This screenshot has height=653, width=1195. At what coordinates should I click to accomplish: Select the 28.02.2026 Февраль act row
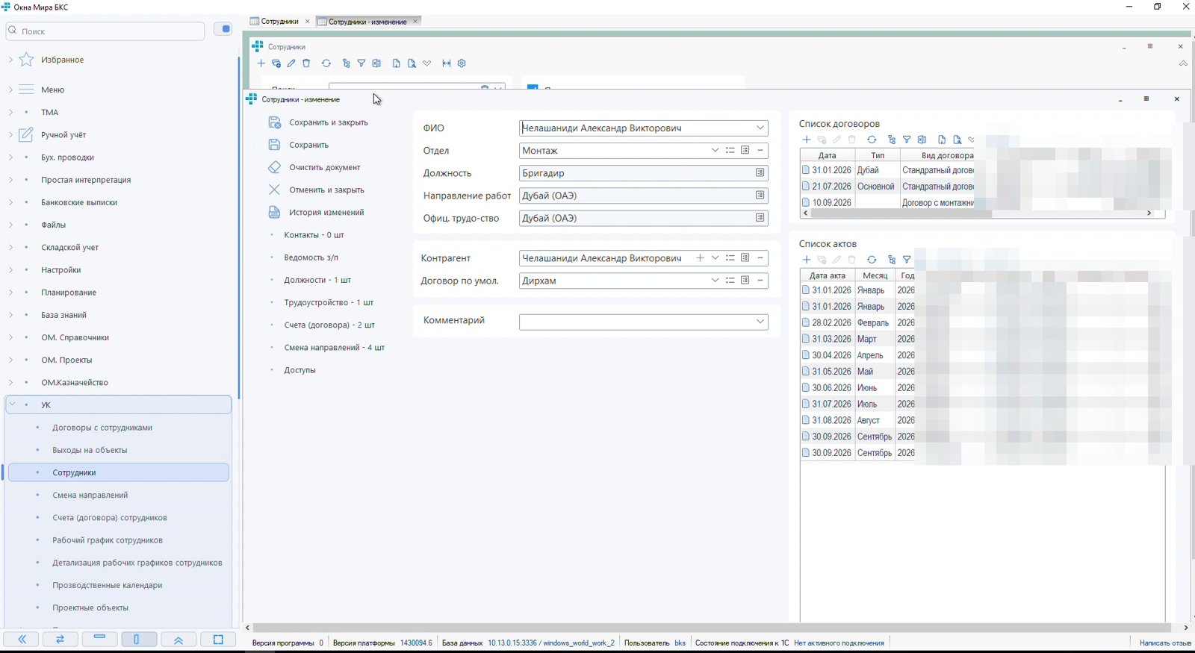coord(857,323)
